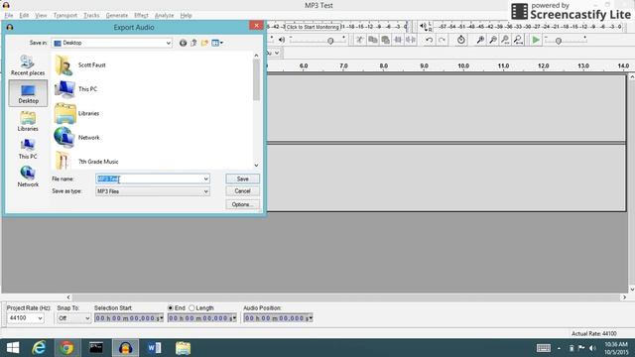Click the play-at-speed slider knob
The height and width of the screenshot is (357, 635).
[x=559, y=41]
